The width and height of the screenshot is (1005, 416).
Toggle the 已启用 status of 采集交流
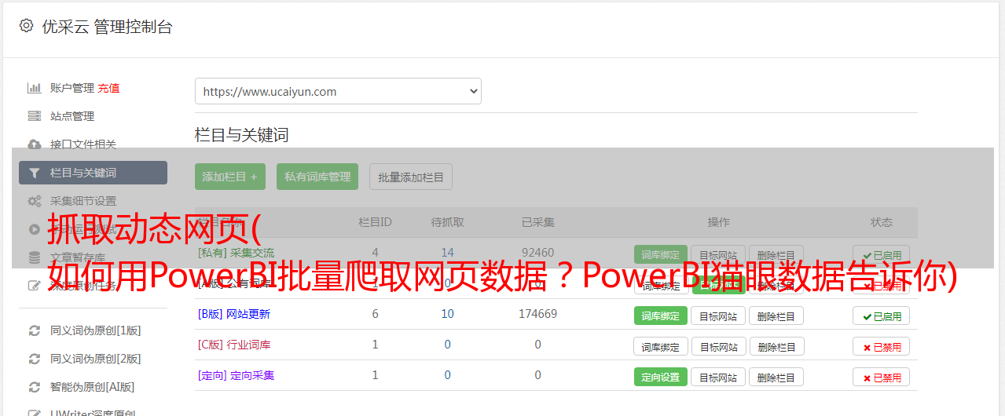pos(882,254)
